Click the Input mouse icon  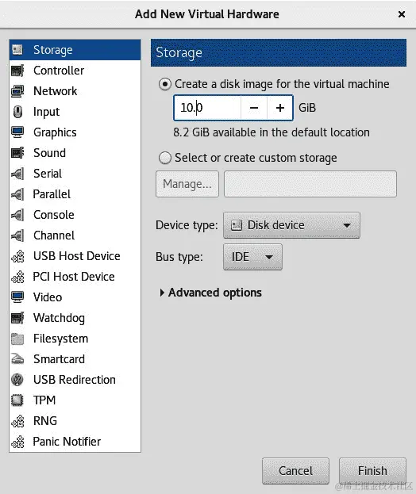pyautogui.click(x=17, y=112)
